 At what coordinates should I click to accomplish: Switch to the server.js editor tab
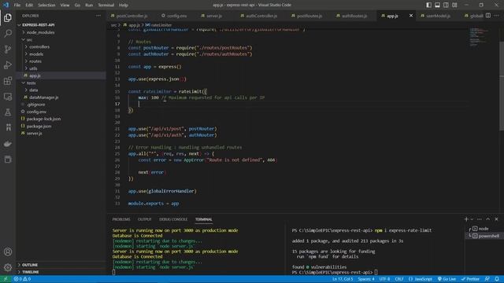[212, 16]
